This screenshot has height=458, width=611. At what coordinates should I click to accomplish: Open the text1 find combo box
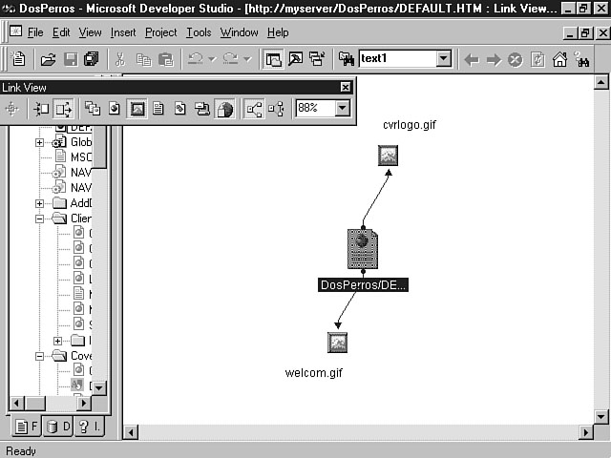443,59
